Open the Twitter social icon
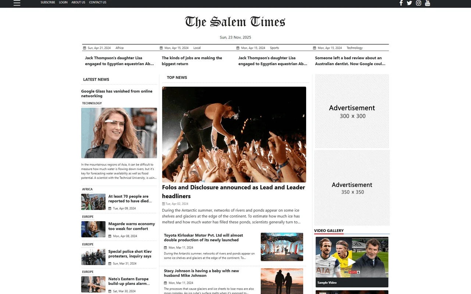 (410, 3)
